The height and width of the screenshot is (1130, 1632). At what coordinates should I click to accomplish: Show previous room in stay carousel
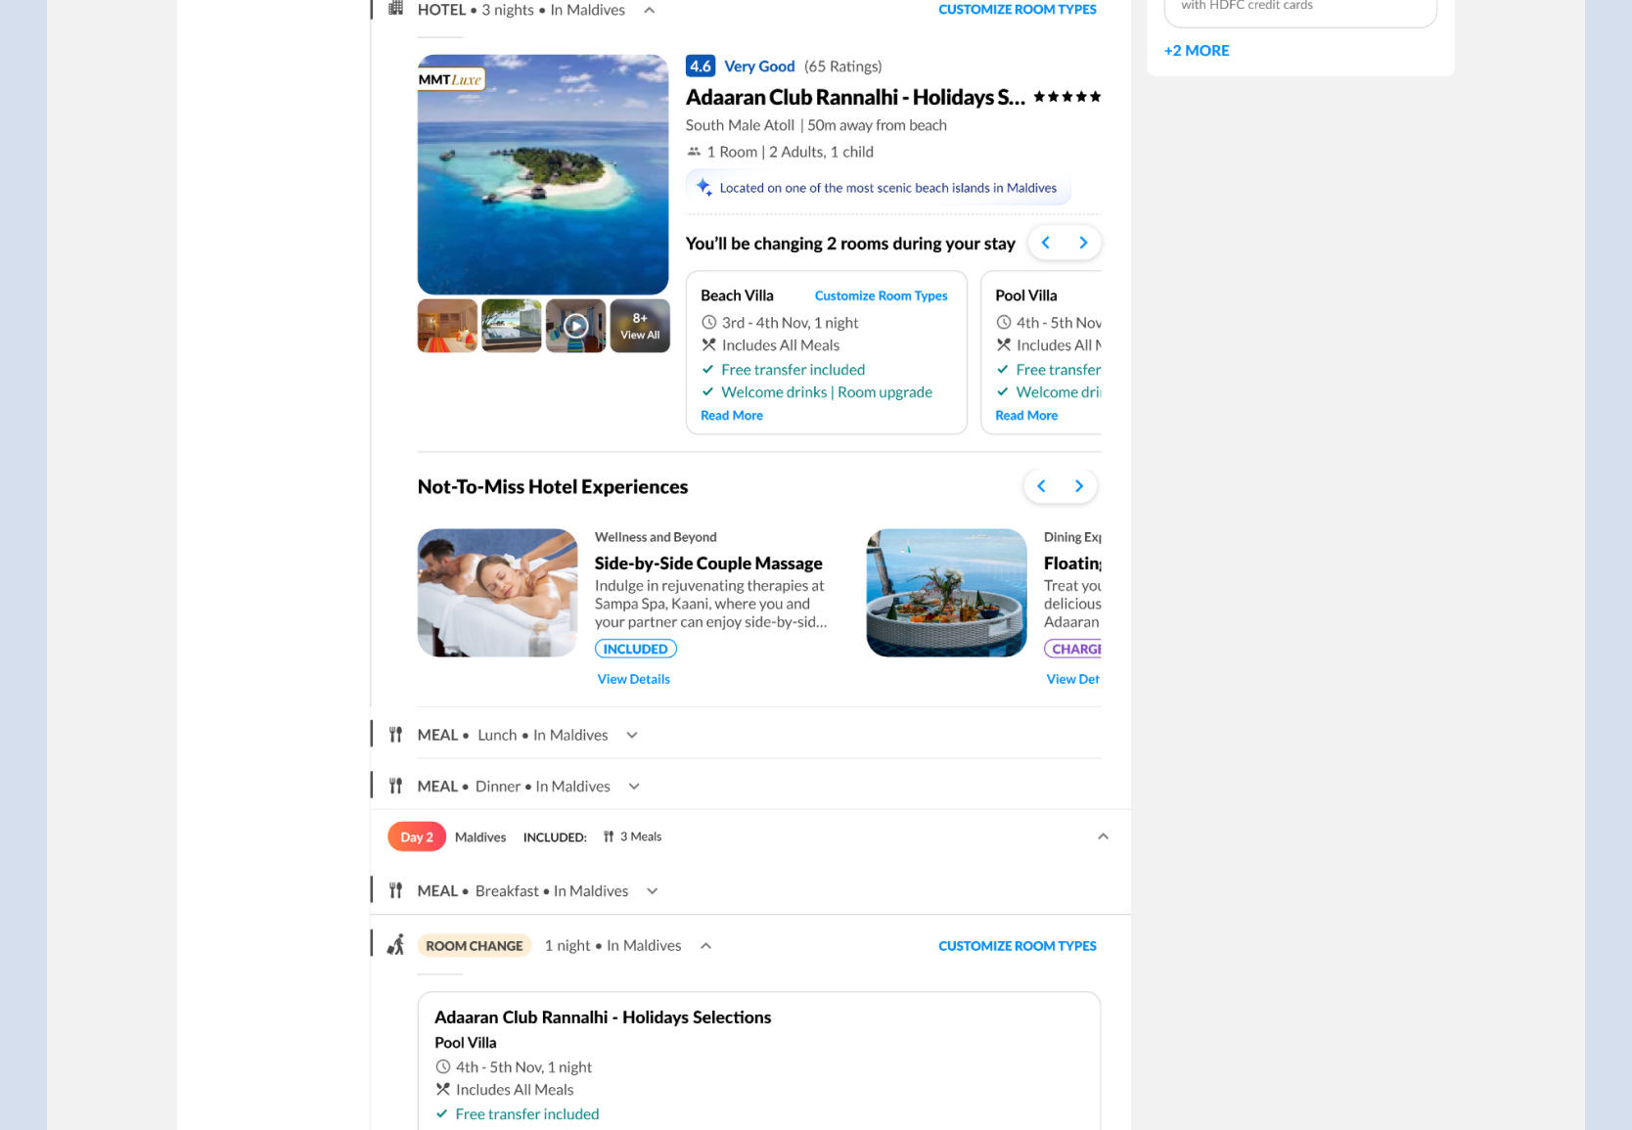[1046, 243]
